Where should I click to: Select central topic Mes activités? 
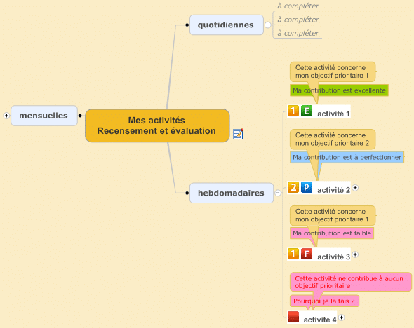point(157,125)
